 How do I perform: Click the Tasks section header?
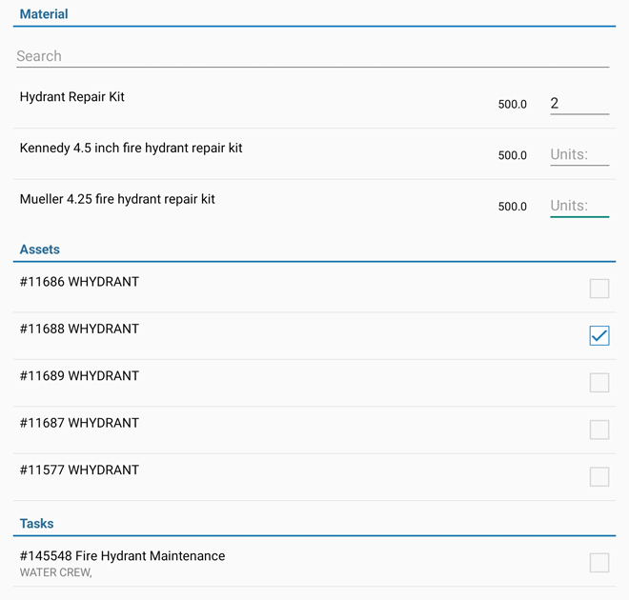tap(36, 524)
